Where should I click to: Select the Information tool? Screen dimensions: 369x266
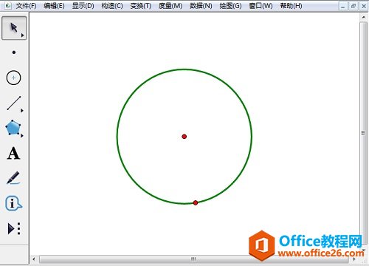(x=13, y=203)
